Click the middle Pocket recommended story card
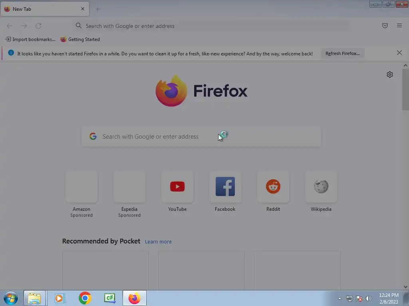 coord(201,270)
